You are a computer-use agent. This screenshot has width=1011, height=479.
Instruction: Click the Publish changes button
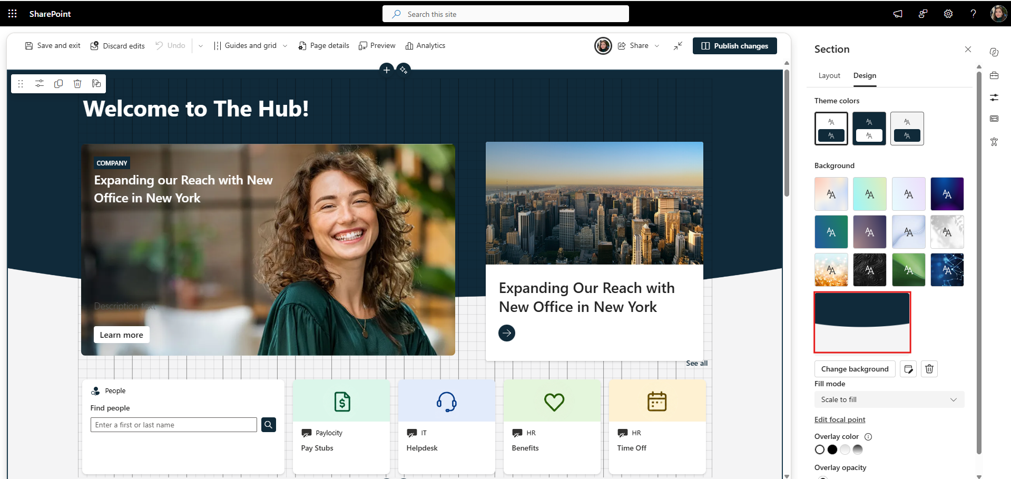735,46
